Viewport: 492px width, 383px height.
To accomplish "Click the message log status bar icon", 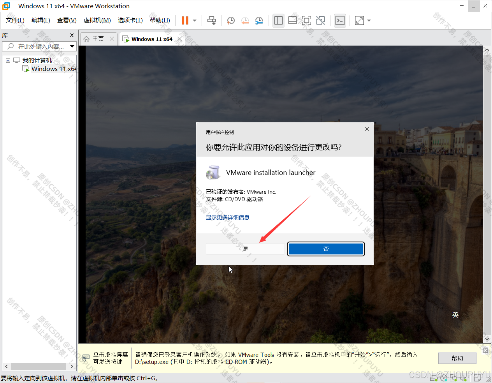I will click(478, 378).
